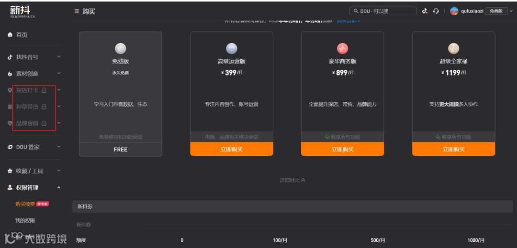Click the DOU icon beside DOU 管家
Image resolution: width=517 pixels, height=248 pixels.
point(10,147)
